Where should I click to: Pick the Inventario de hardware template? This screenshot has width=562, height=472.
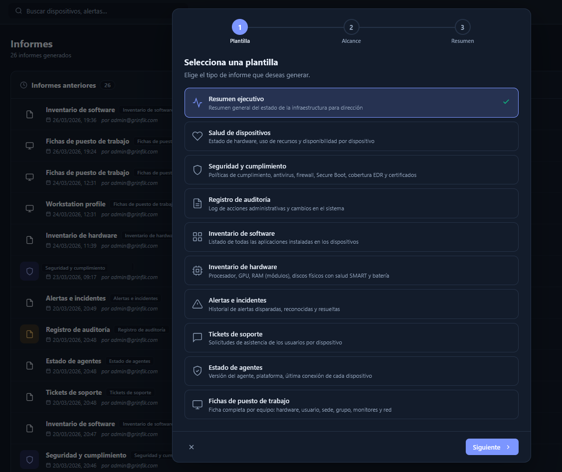click(x=351, y=271)
